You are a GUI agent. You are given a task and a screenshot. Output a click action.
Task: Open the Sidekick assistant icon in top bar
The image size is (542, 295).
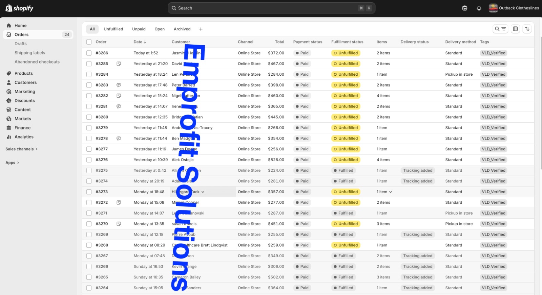click(x=464, y=8)
